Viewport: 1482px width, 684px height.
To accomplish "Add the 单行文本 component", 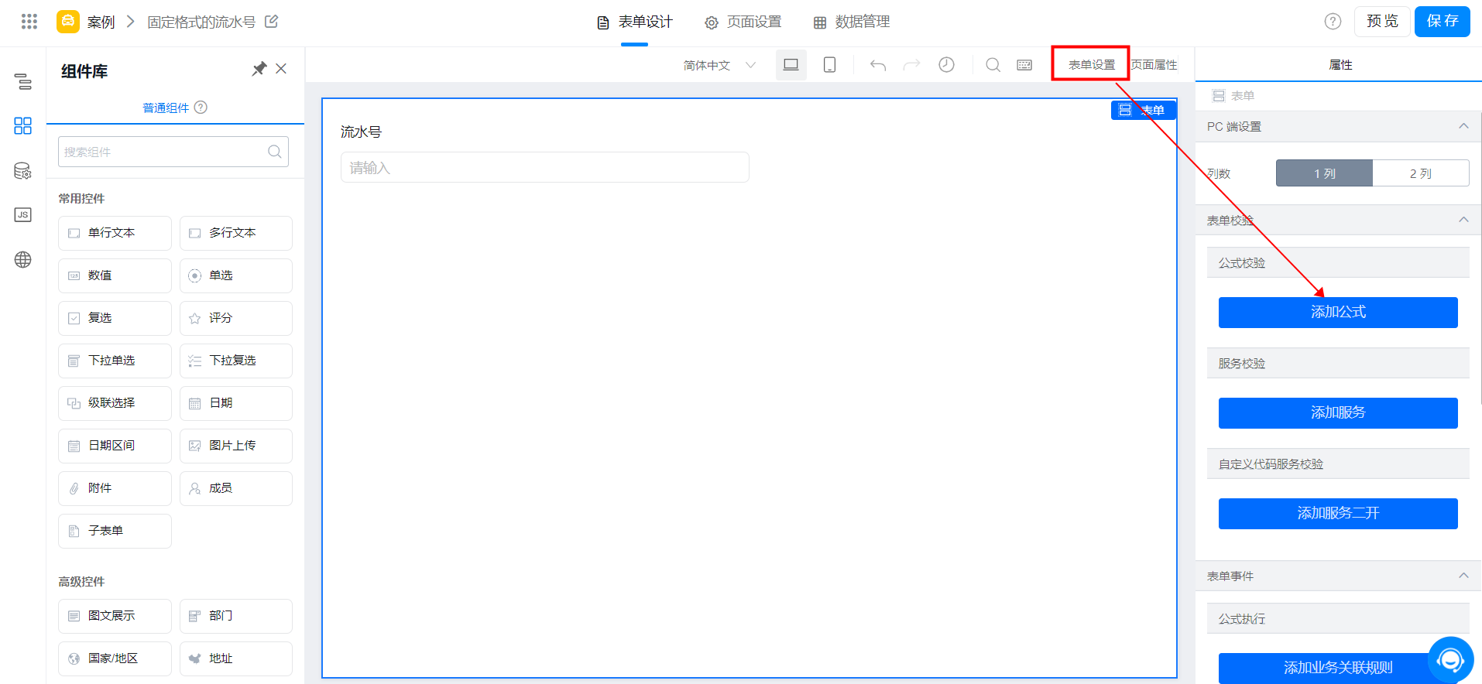I will pos(115,233).
